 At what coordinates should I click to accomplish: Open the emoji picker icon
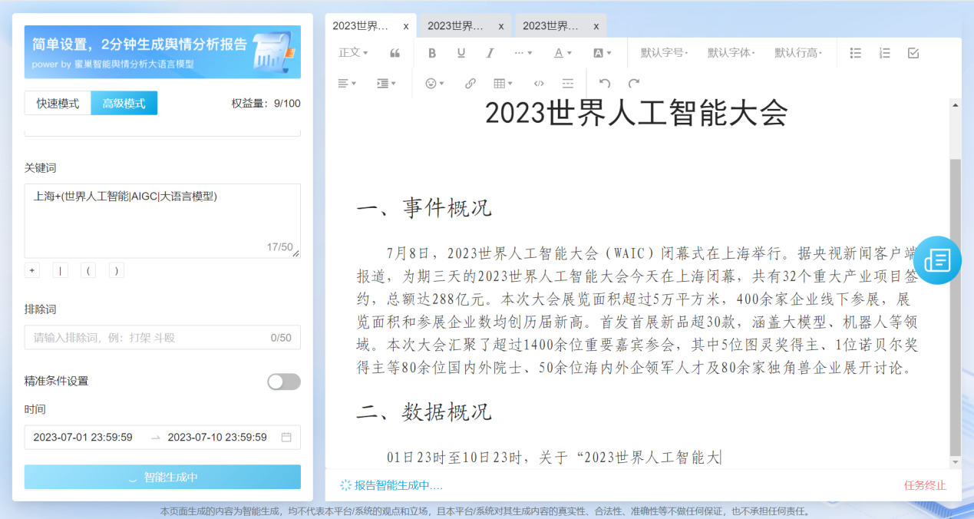pos(431,82)
